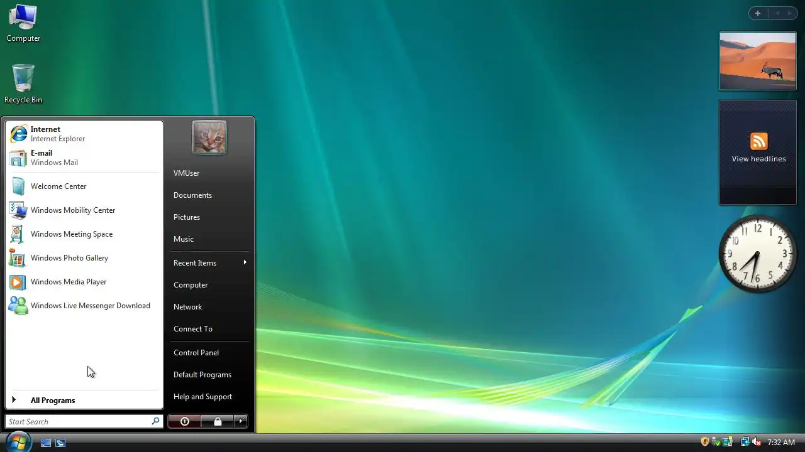Click the 7:32 AM taskbar clock
Viewport: 805px width, 452px height.
(x=781, y=443)
